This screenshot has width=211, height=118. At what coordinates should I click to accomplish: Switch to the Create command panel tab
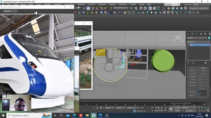tap(188, 34)
